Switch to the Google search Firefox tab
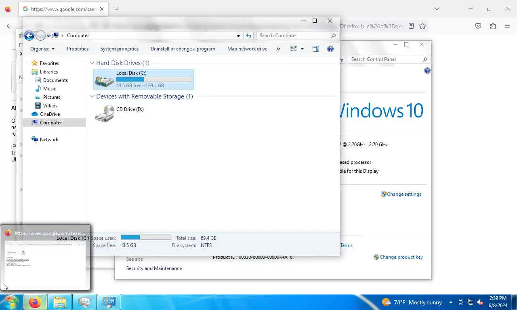Image resolution: width=517 pixels, height=310 pixels. pos(63,9)
